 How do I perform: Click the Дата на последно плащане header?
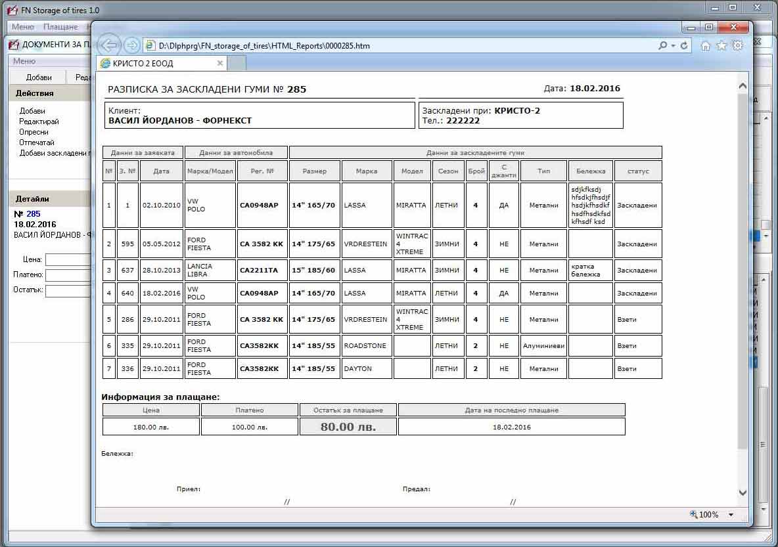pyautogui.click(x=512, y=410)
